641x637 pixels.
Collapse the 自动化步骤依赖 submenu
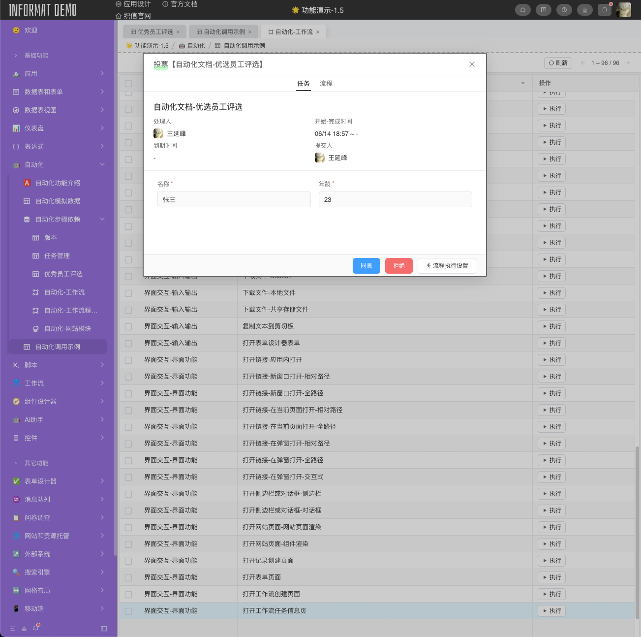(x=102, y=219)
